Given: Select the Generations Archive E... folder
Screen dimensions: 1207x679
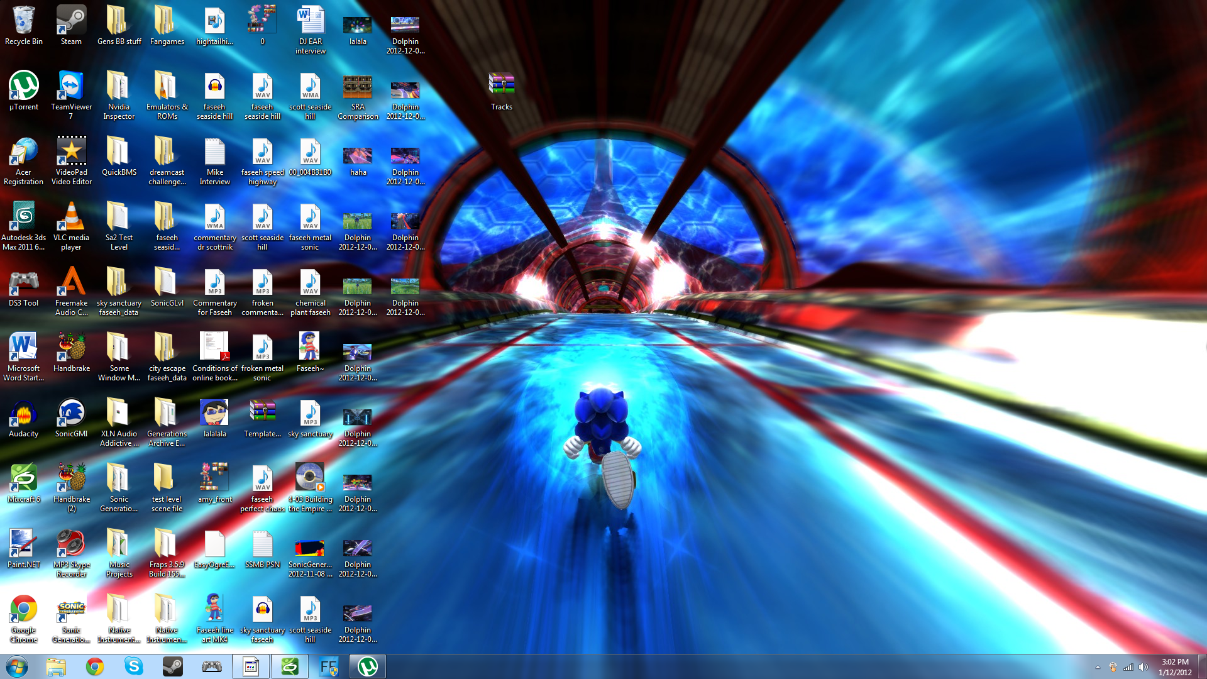Looking at the screenshot, I should 167,422.
